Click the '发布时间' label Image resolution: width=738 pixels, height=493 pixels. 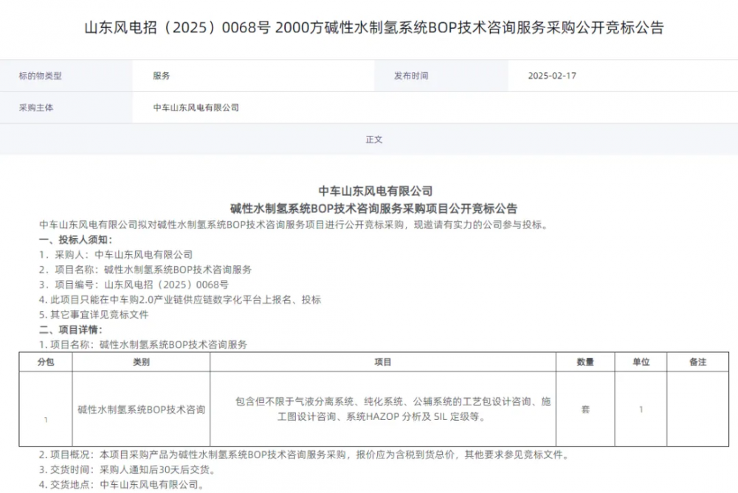point(411,76)
